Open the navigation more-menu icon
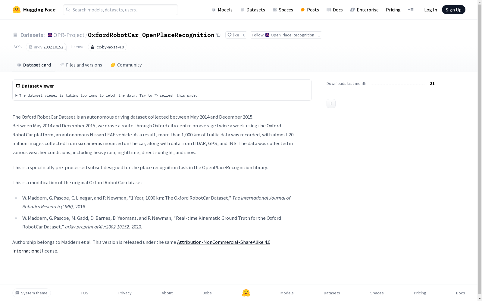The image size is (482, 301). coord(411,10)
